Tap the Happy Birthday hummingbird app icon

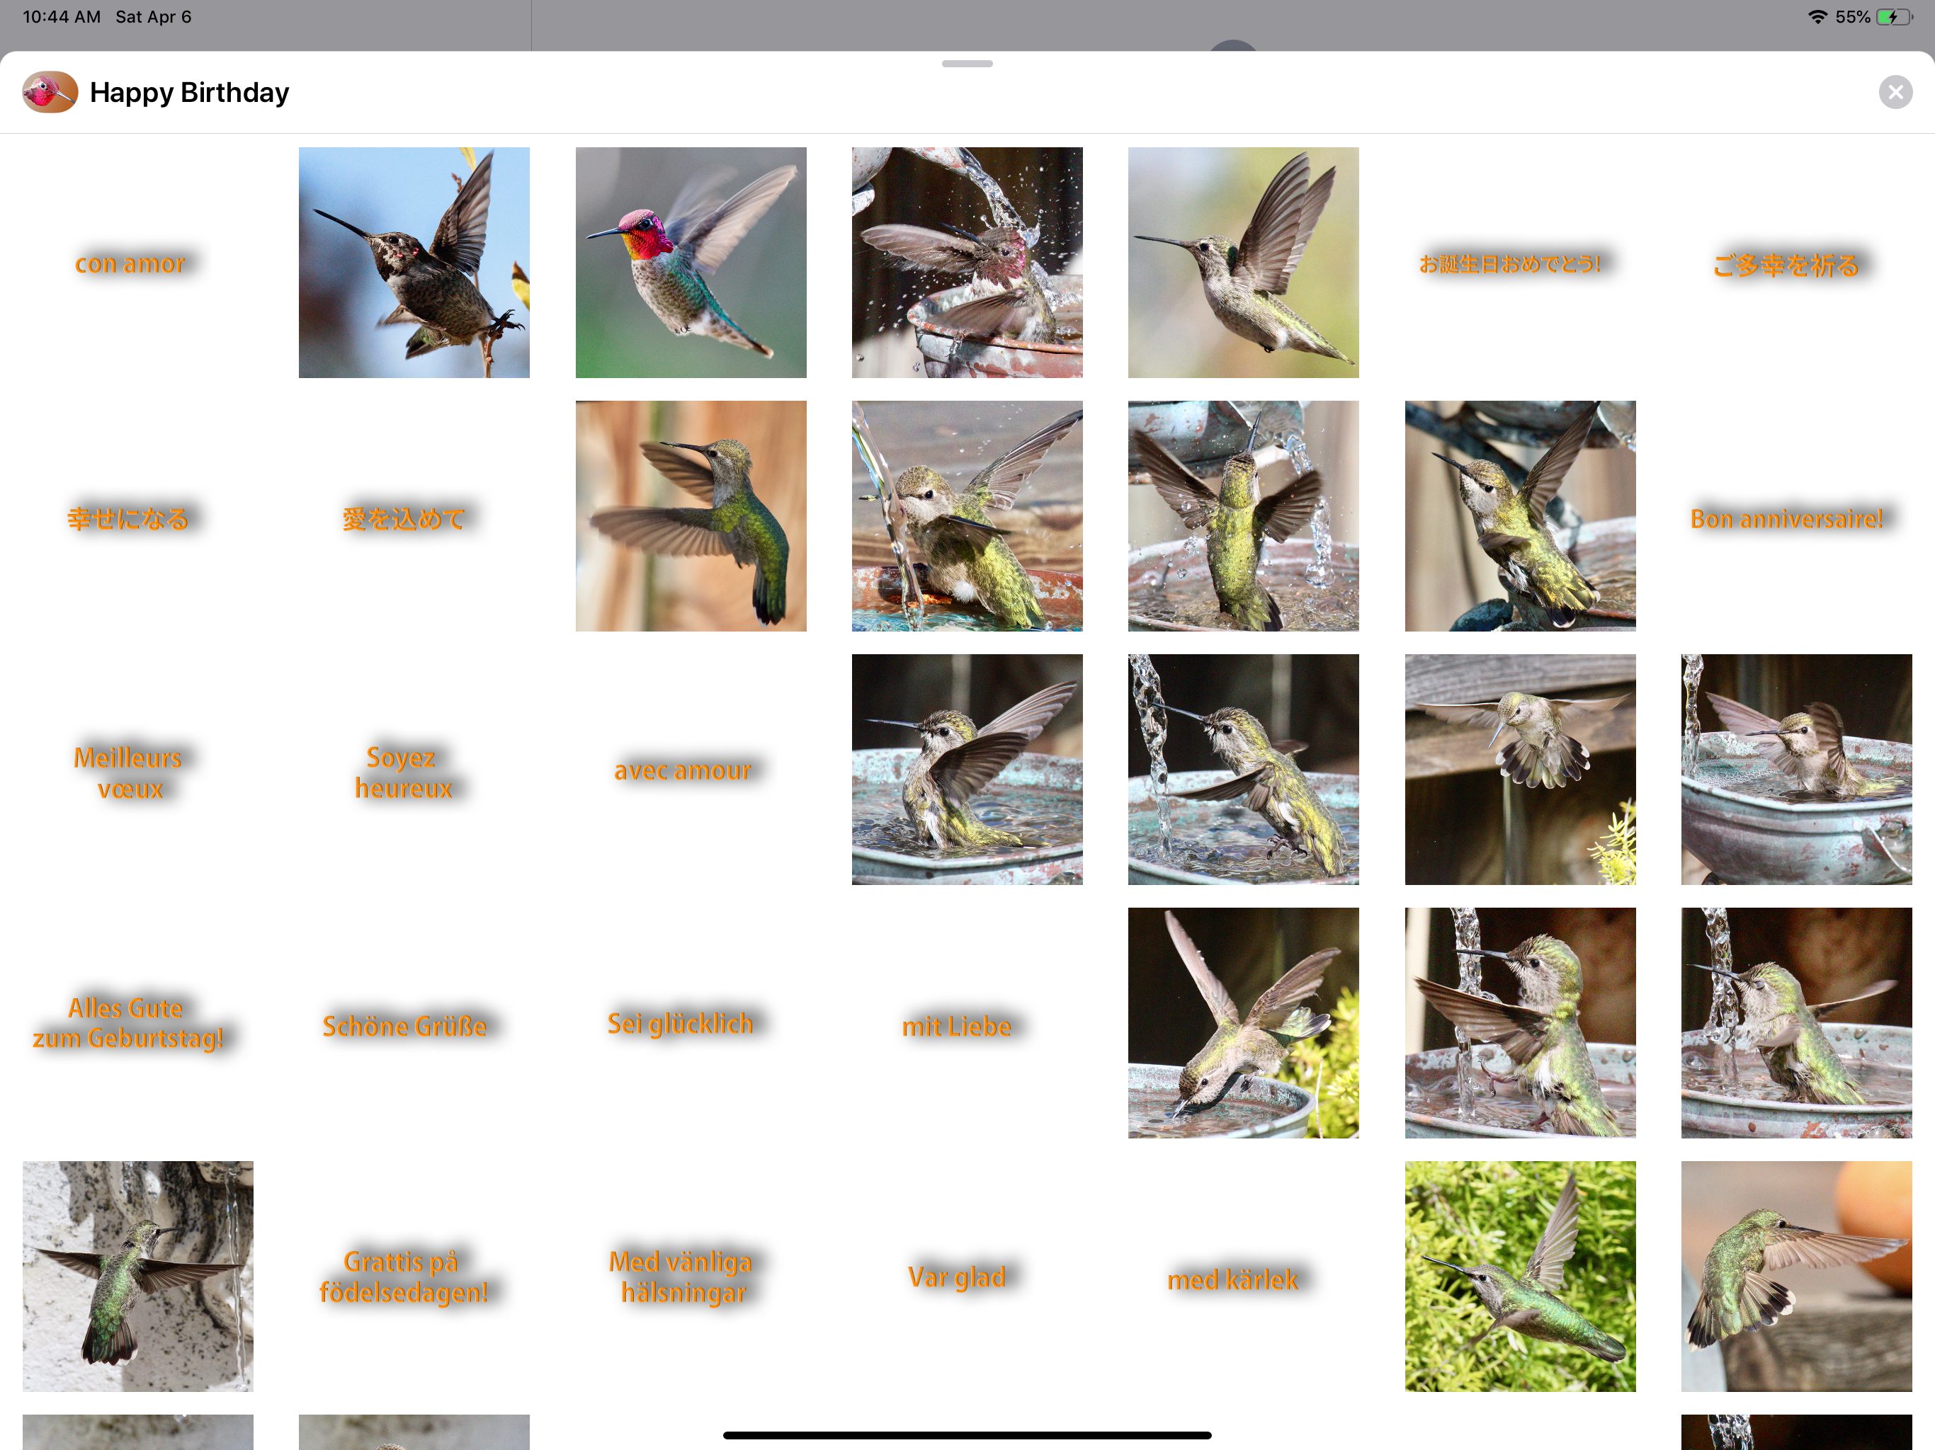coord(50,92)
